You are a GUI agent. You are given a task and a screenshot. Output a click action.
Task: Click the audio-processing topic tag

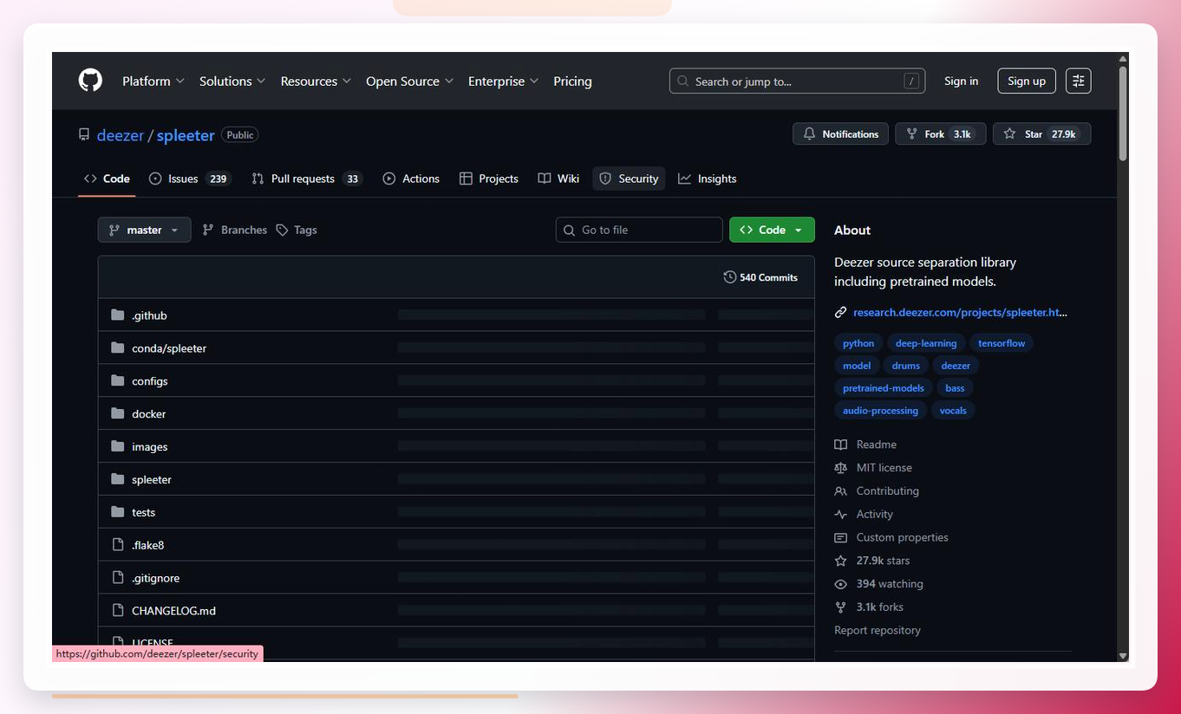tap(880, 410)
